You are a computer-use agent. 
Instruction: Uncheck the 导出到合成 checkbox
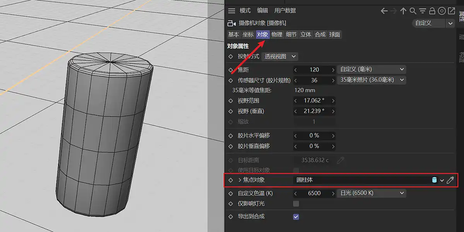pyautogui.click(x=296, y=217)
